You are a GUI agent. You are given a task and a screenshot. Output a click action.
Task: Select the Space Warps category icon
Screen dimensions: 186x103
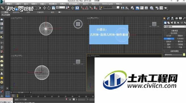tap(182, 23)
